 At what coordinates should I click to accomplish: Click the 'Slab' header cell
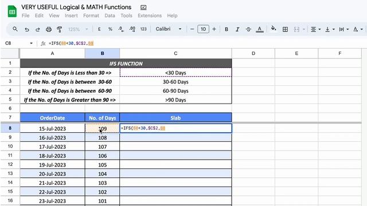point(175,118)
